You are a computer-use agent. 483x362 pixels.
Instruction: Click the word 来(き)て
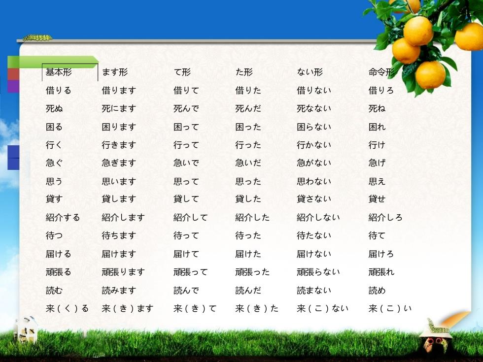(x=195, y=308)
